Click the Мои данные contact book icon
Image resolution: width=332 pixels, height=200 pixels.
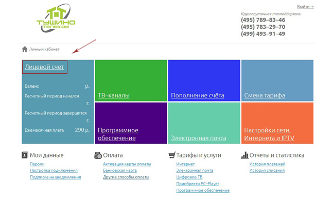[25, 155]
